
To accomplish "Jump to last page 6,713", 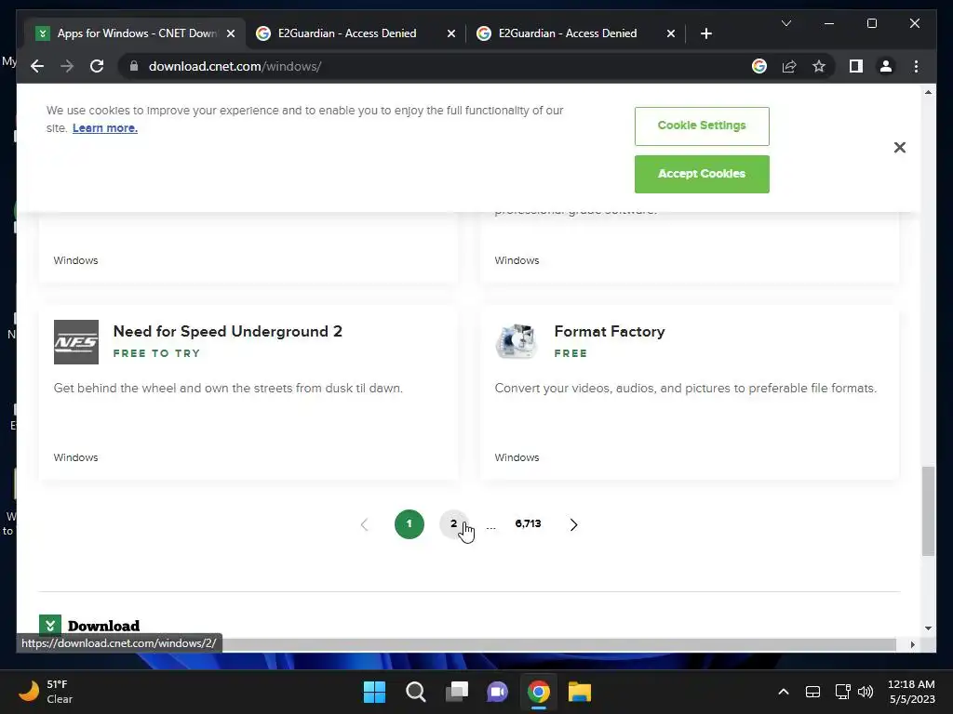I will [528, 523].
